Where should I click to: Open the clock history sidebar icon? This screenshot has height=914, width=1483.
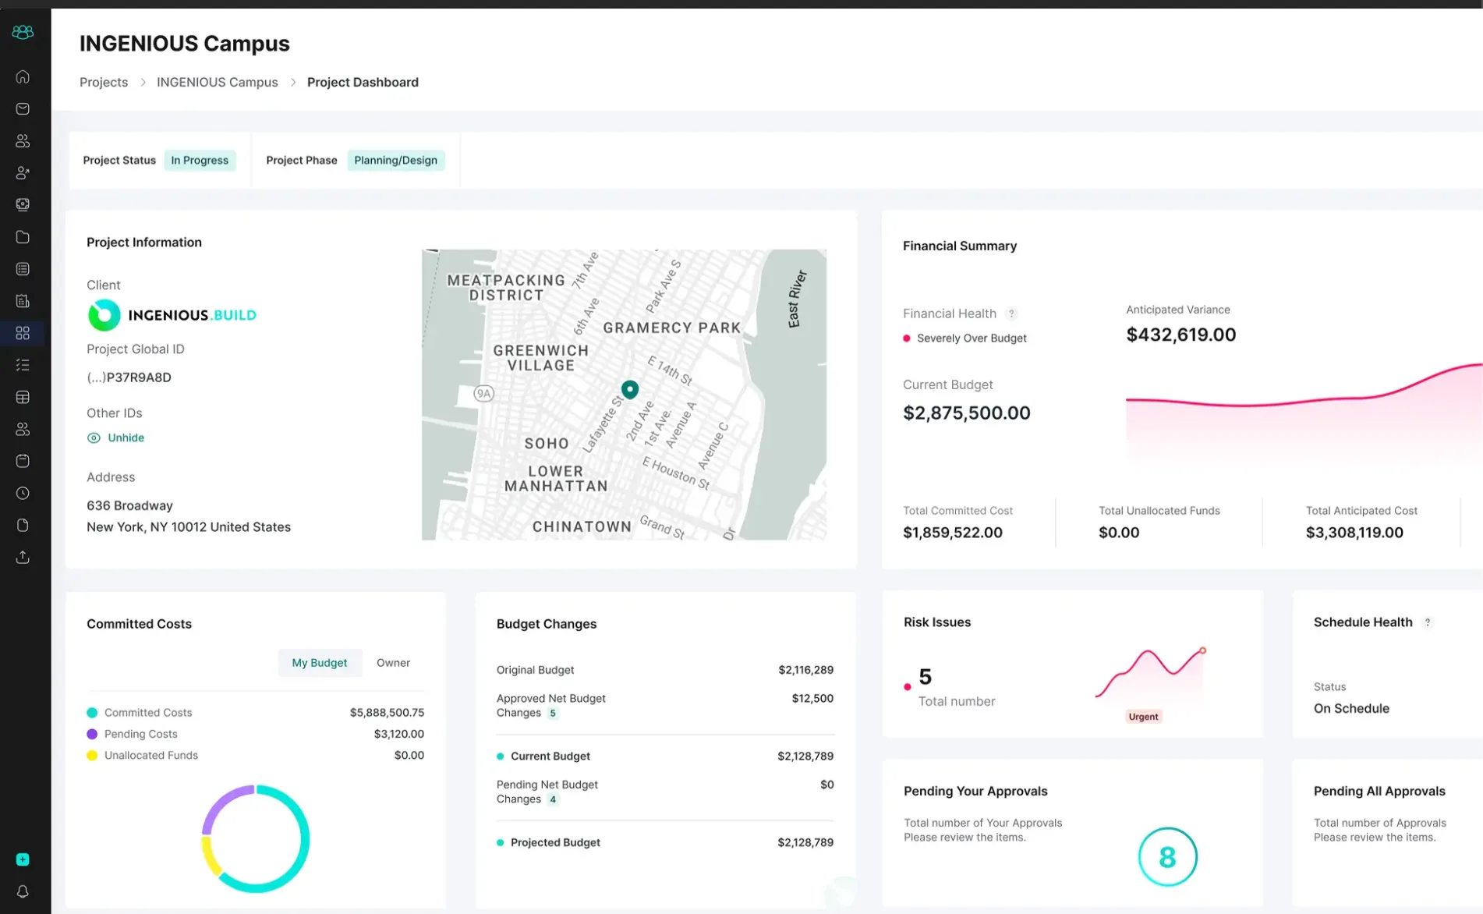pyautogui.click(x=23, y=493)
